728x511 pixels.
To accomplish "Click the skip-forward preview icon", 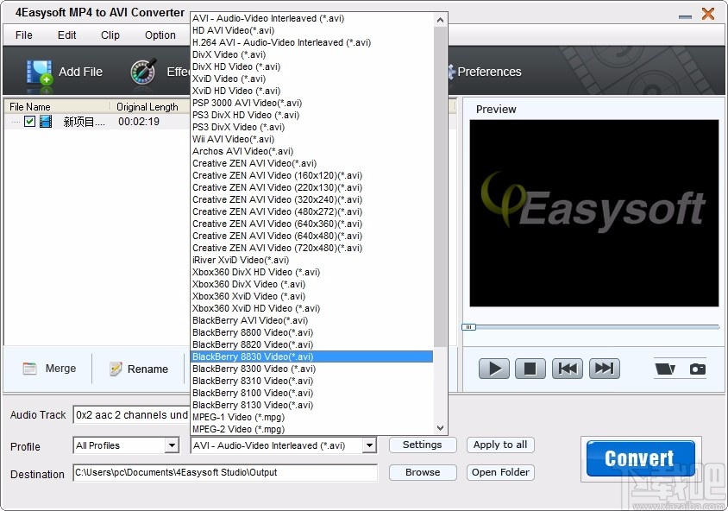I will click(x=604, y=368).
